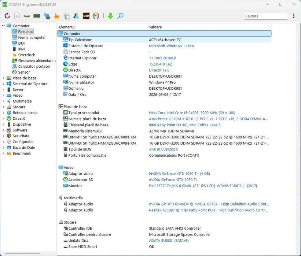This screenshot has height=256, width=301.
Task: Open the HexaCore Intel Core i5-9400F link
Action: [x=192, y=113]
